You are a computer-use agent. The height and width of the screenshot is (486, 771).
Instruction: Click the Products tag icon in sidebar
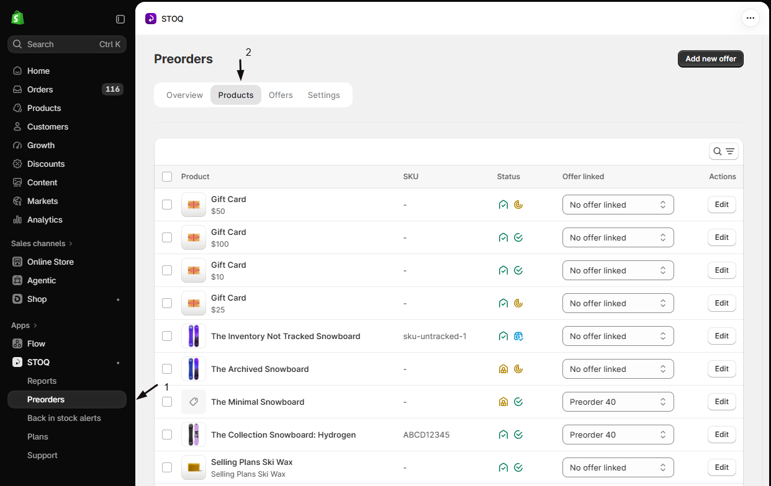(x=17, y=108)
